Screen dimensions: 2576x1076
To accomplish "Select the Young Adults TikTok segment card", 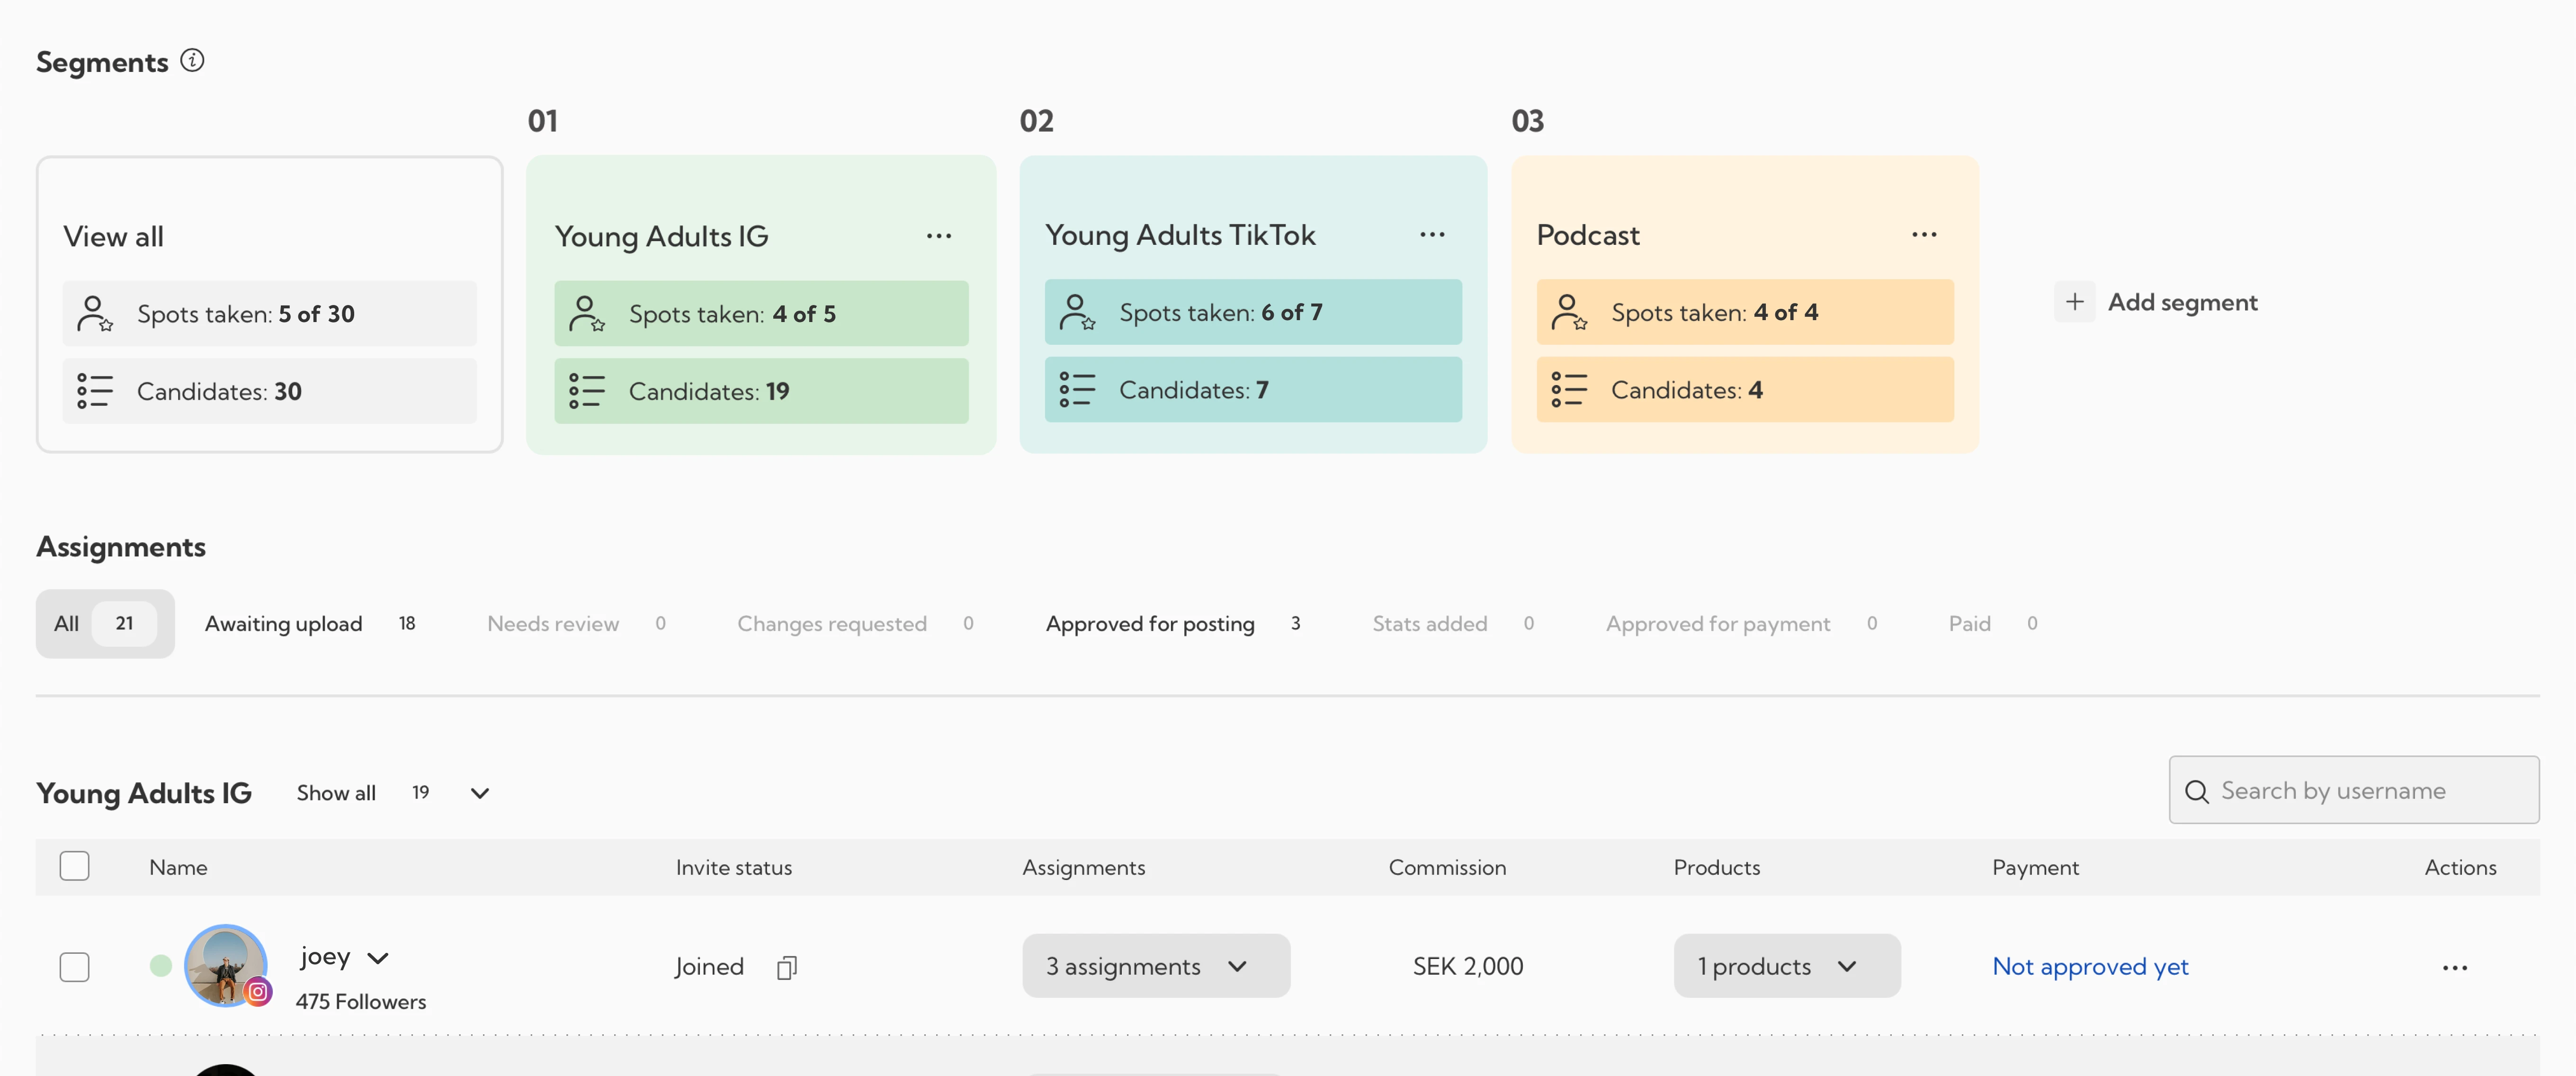I will pyautogui.click(x=1253, y=304).
